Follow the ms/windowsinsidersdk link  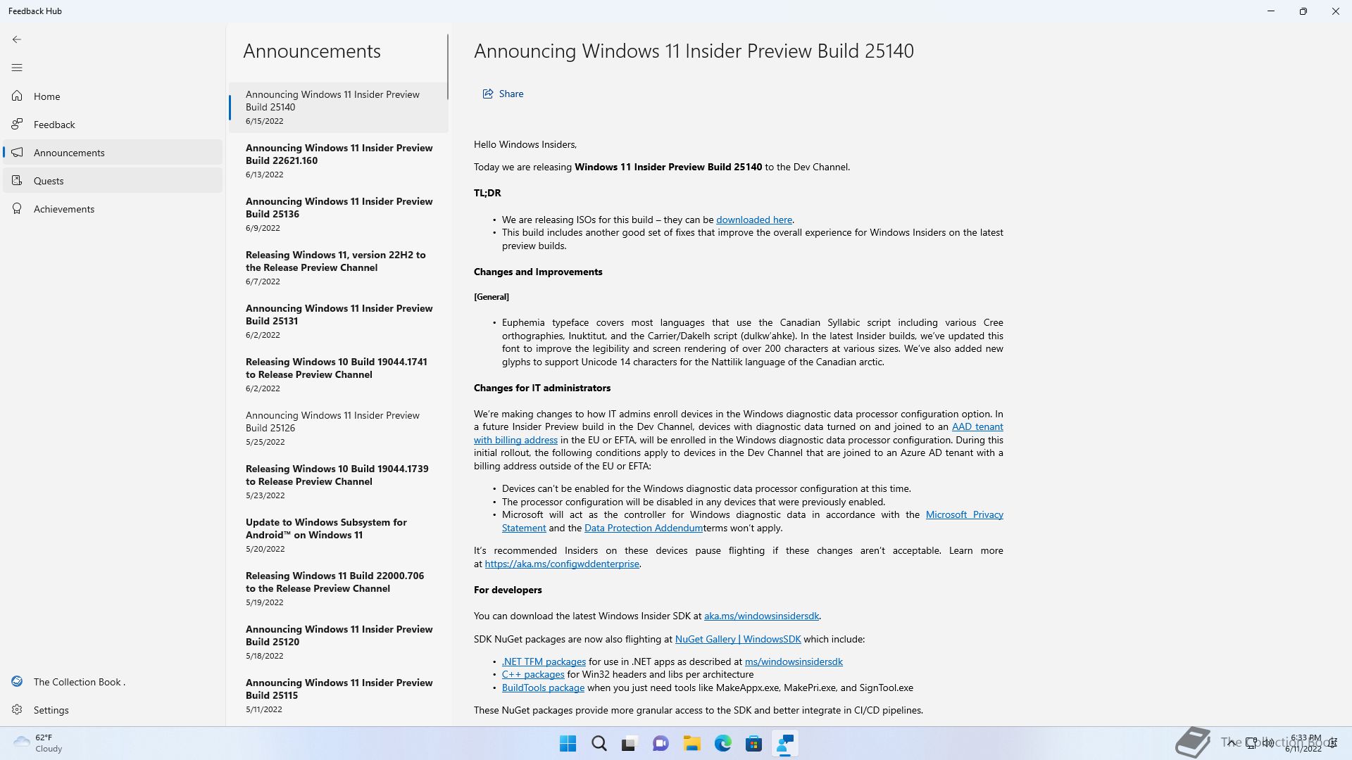(x=794, y=661)
